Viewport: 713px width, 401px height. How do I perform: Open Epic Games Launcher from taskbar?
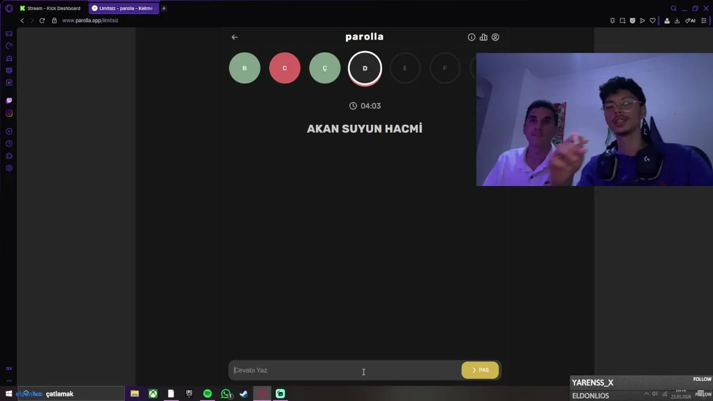189,394
